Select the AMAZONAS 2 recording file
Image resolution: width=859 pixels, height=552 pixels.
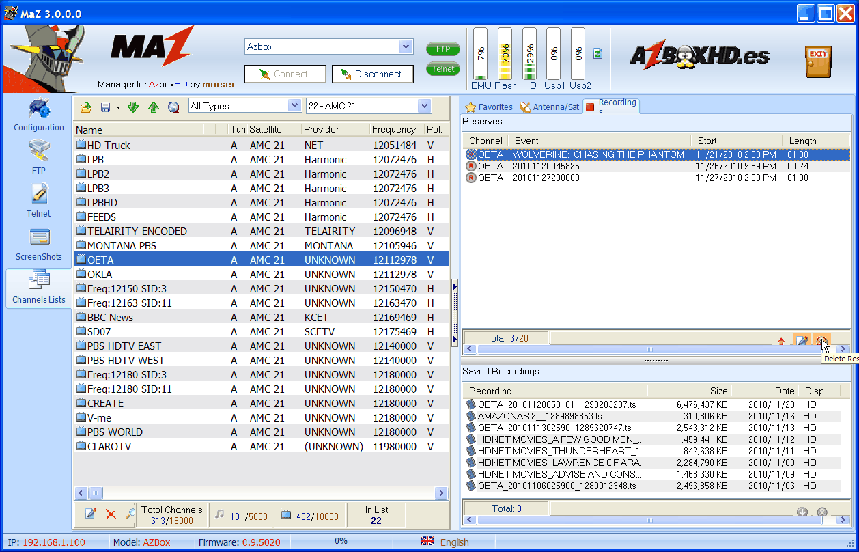pos(652,416)
